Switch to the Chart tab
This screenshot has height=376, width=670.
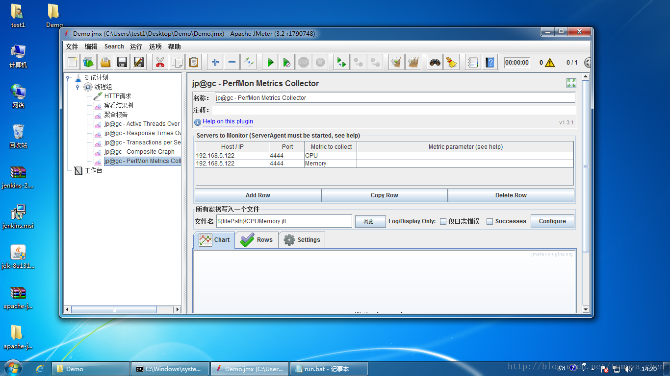(x=214, y=240)
